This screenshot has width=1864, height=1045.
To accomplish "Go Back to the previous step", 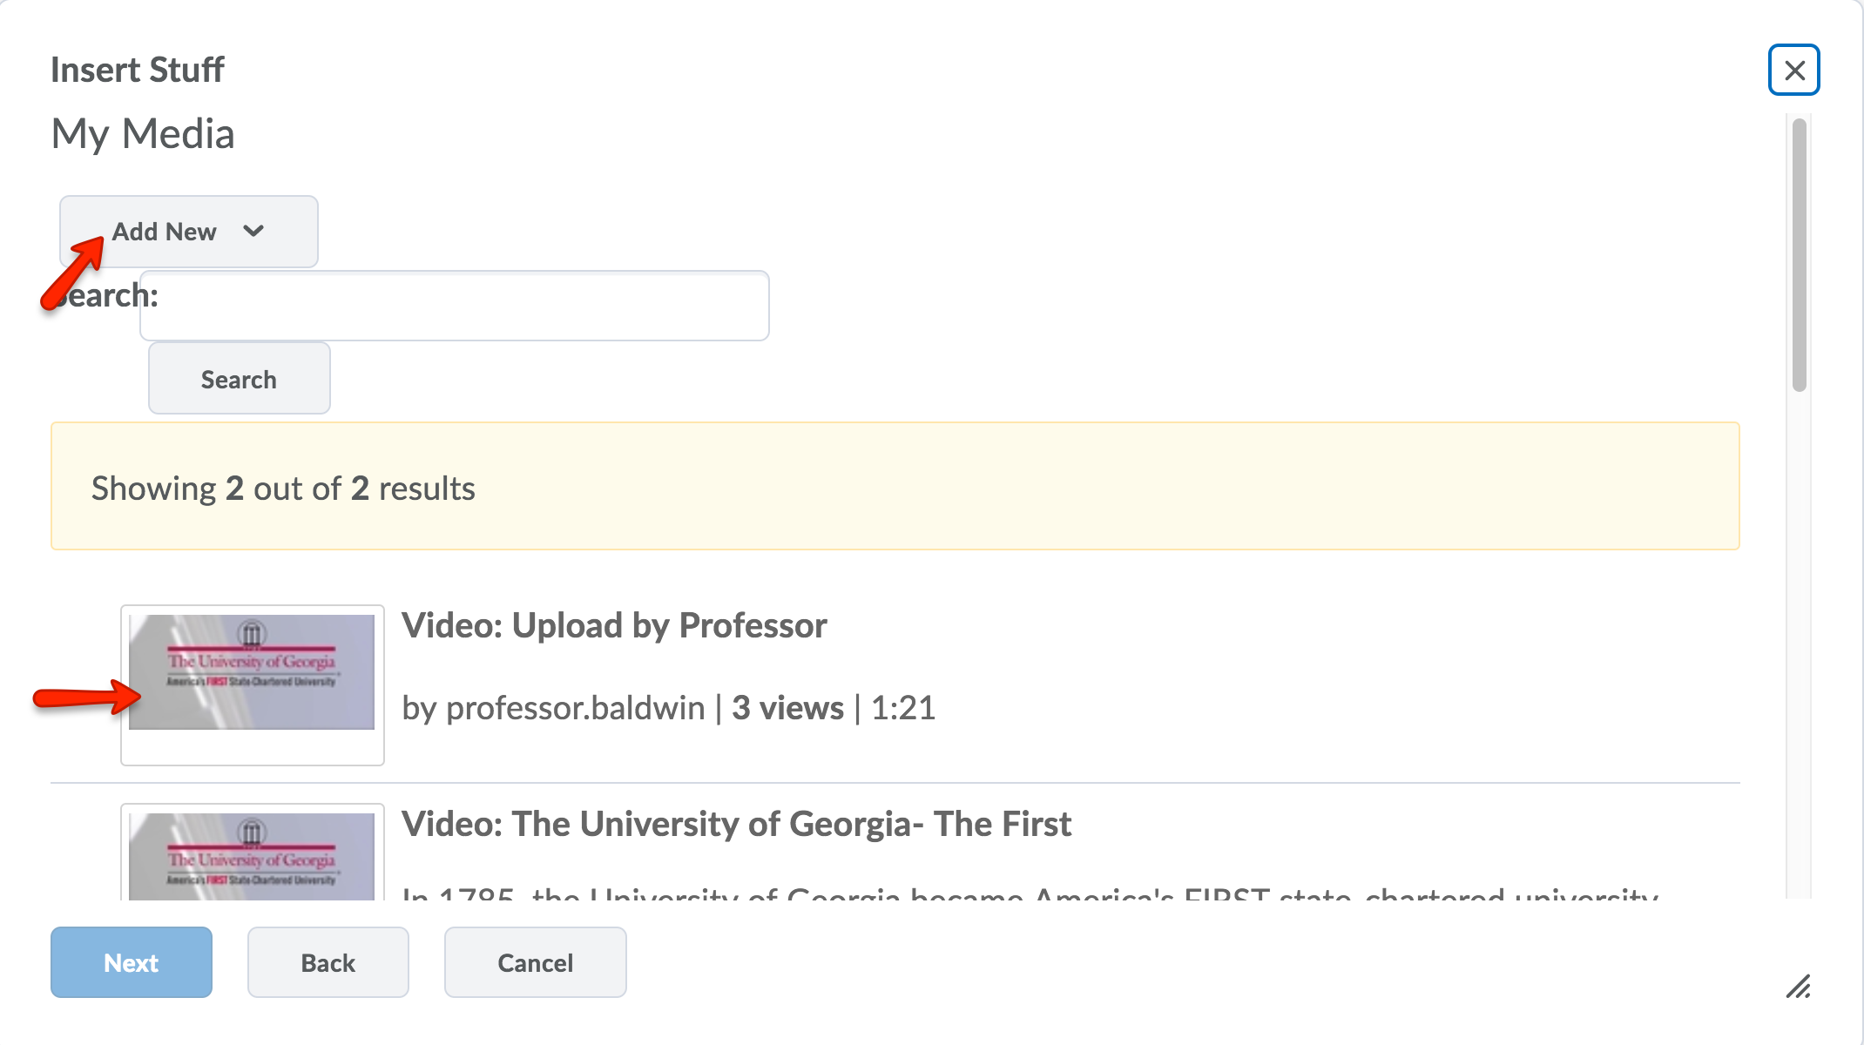I will coord(328,962).
